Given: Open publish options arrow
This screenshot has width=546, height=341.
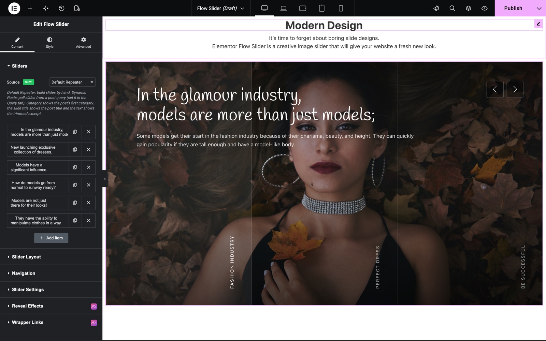Looking at the screenshot, I should [x=539, y=8].
